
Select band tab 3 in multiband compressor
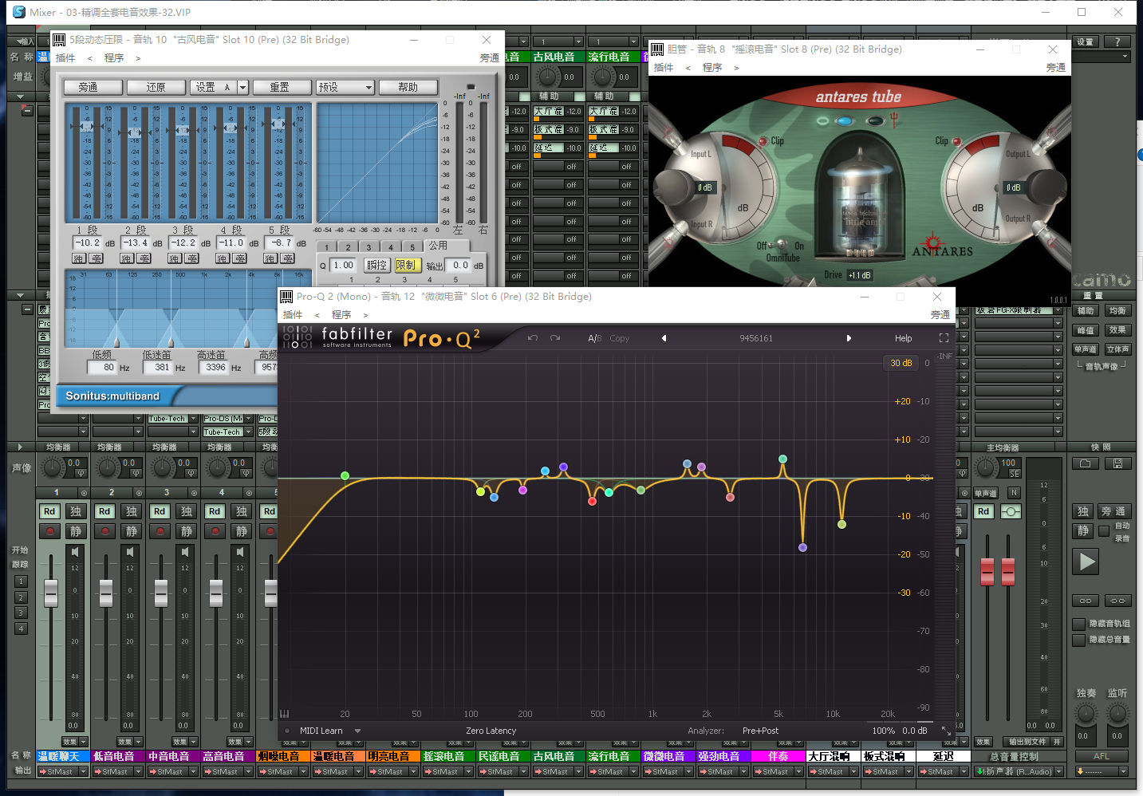pyautogui.click(x=369, y=247)
